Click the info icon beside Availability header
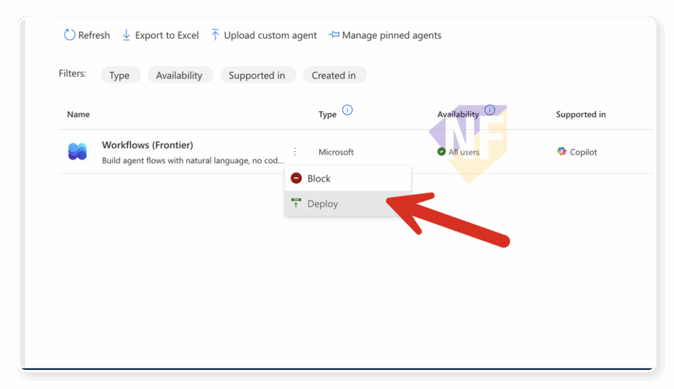Screen dimensions: 674x389 pos(489,110)
